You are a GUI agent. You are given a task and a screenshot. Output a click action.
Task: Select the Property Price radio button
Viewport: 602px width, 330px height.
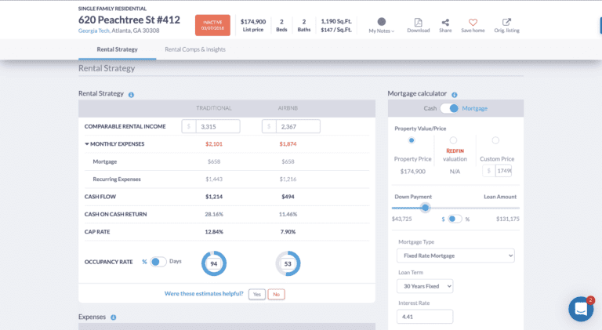(412, 140)
